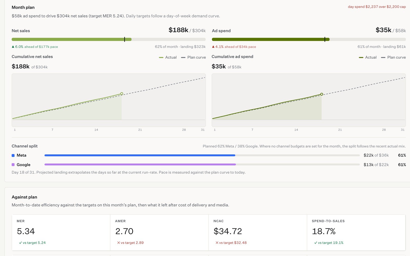Click the Actual legend in Cumulative ad spend
The width and height of the screenshot is (410, 256).
coord(368,57)
